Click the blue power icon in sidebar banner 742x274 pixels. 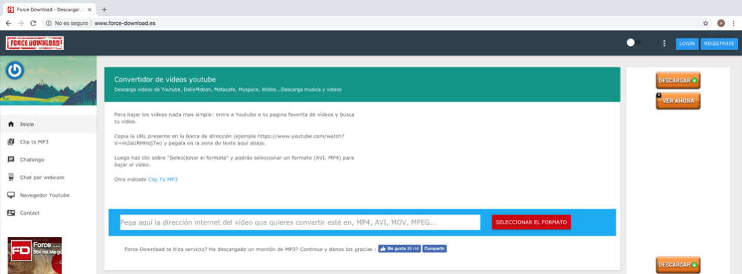pyautogui.click(x=15, y=71)
